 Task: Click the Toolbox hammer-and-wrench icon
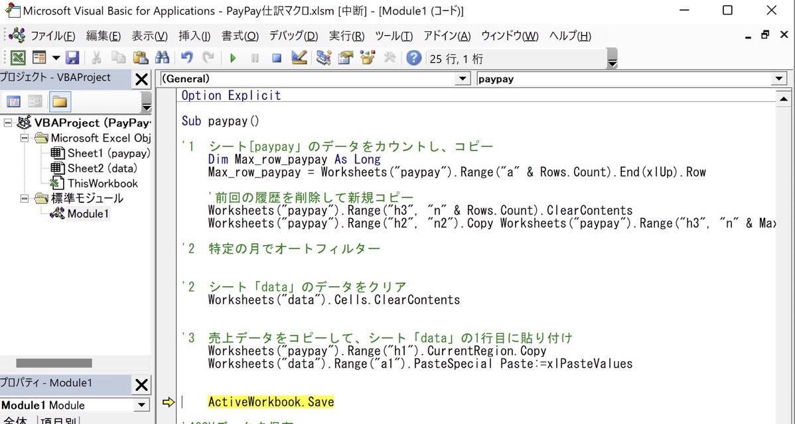pyautogui.click(x=390, y=58)
